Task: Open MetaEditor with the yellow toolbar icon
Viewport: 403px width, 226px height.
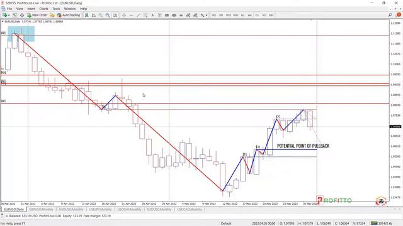Action: click(52, 15)
